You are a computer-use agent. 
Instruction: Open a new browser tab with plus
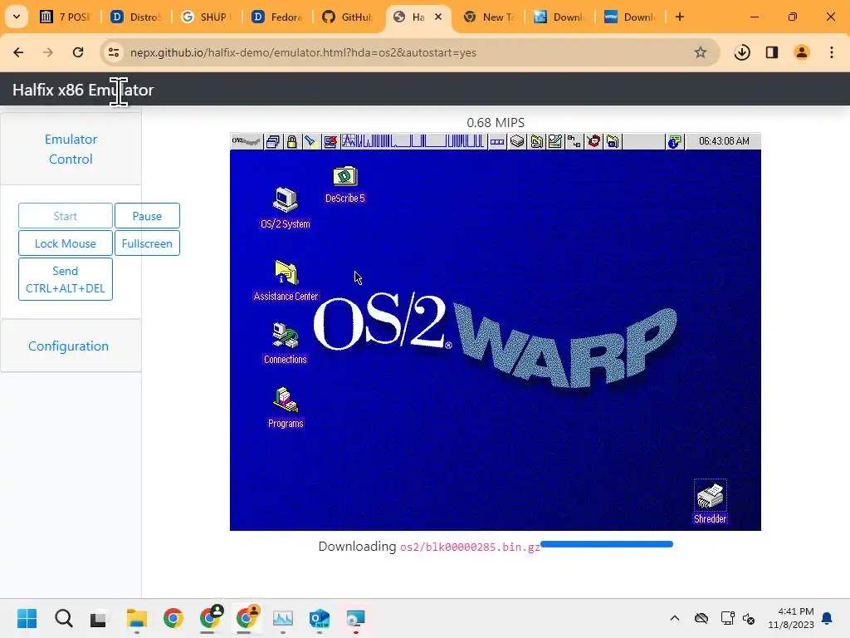680,17
